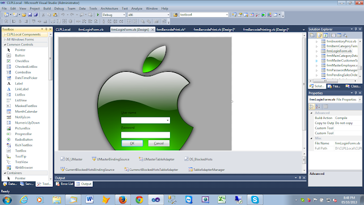Image resolution: width=364 pixels, height=205 pixels.
Task: Switch to frmBarcodePrinting.vb [Design] tab
Action: click(x=266, y=30)
